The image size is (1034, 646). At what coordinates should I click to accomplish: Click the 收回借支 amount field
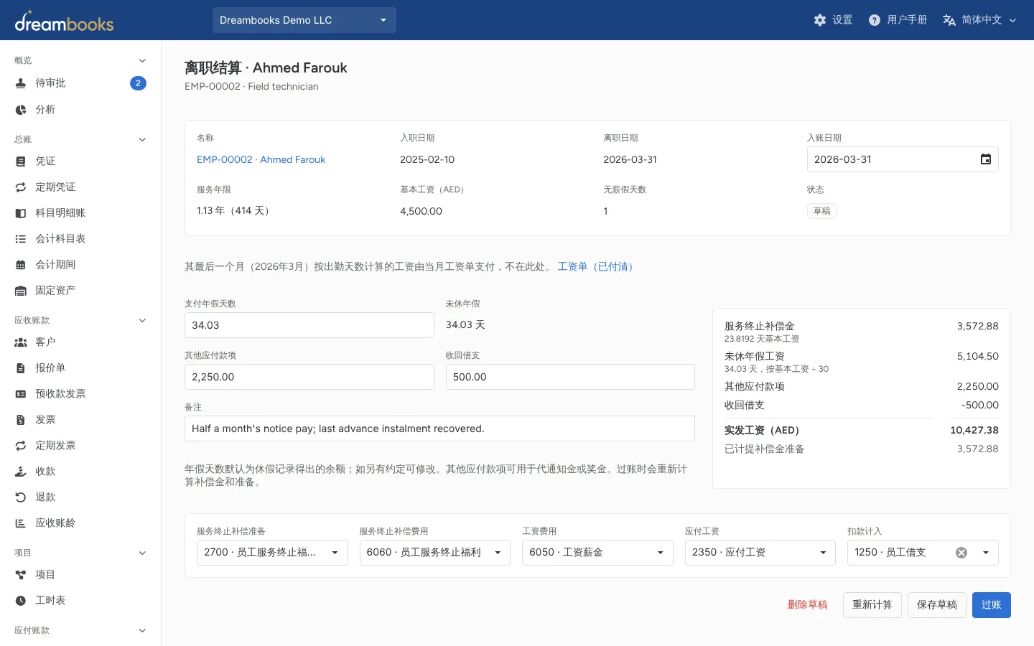point(570,377)
